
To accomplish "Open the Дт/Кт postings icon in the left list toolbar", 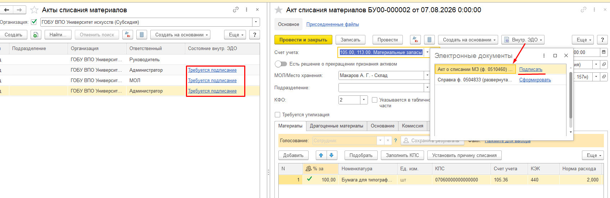I will tap(128, 35).
